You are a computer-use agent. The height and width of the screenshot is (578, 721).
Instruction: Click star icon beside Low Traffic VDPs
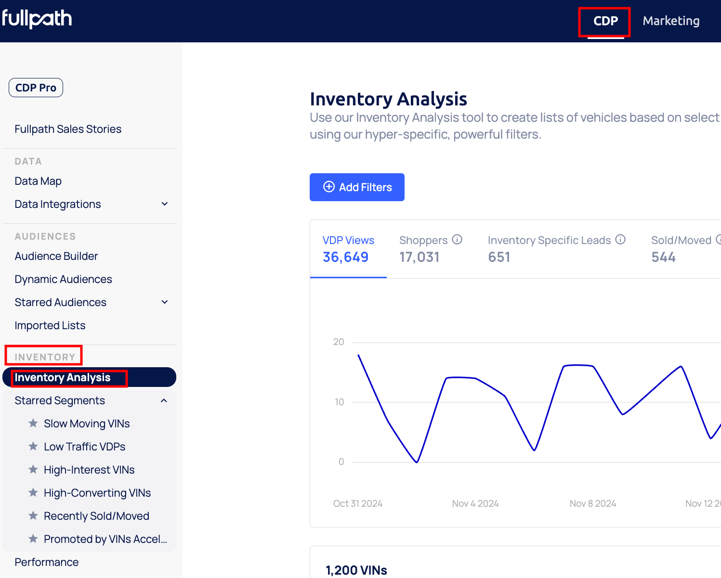tap(33, 447)
